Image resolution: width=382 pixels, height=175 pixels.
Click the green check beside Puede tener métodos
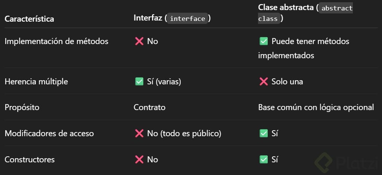pyautogui.click(x=264, y=41)
